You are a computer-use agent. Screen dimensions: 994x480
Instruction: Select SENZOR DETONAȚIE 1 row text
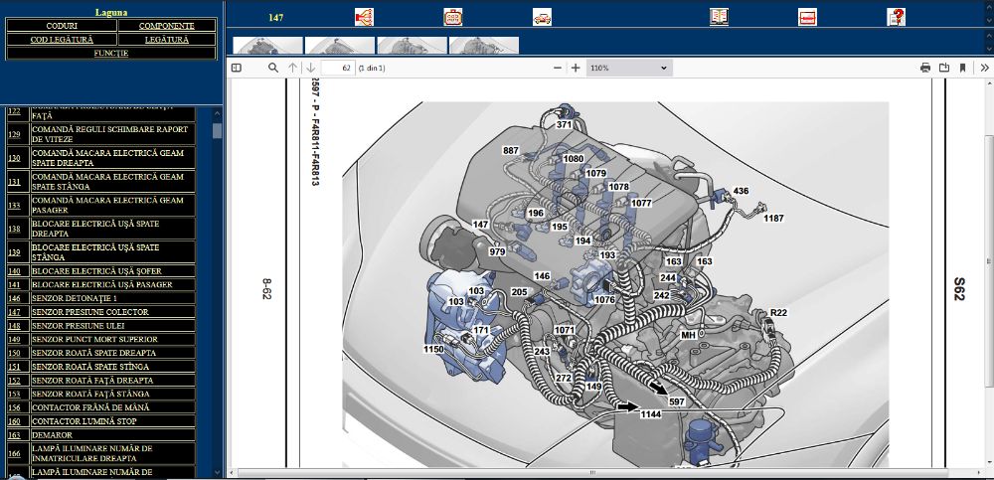click(75, 298)
